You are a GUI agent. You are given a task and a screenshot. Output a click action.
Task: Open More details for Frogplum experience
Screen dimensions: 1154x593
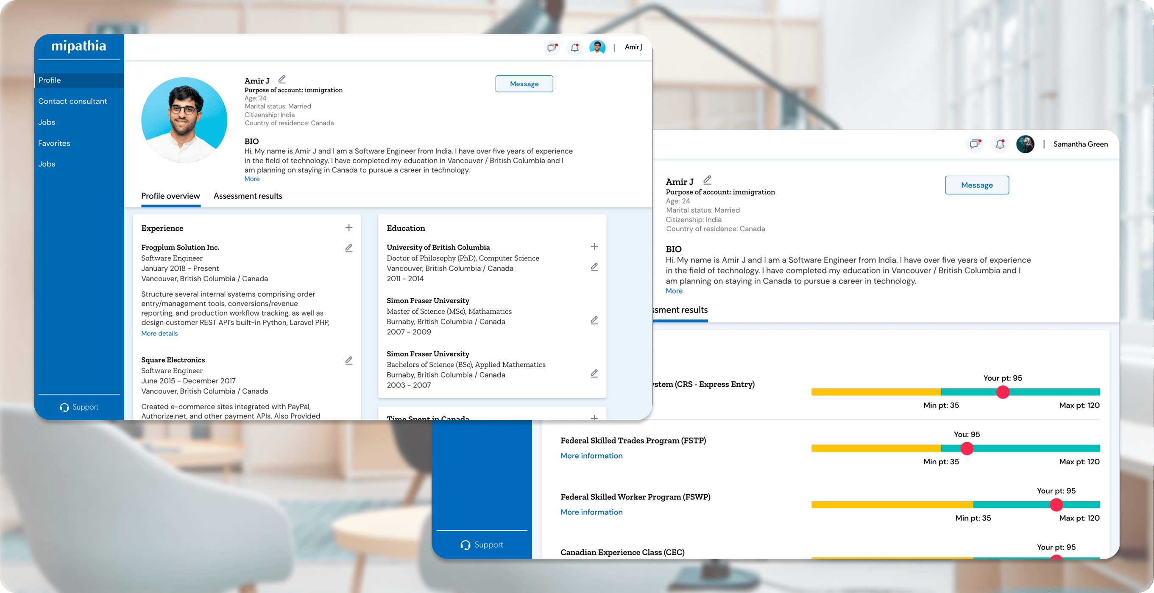159,333
